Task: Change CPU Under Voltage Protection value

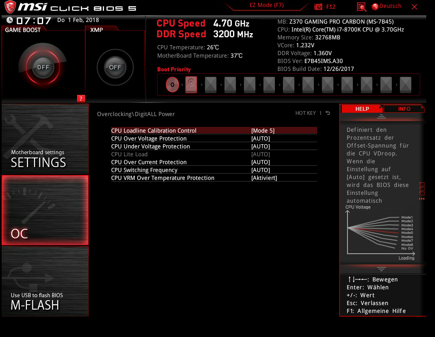Action: (x=260, y=146)
